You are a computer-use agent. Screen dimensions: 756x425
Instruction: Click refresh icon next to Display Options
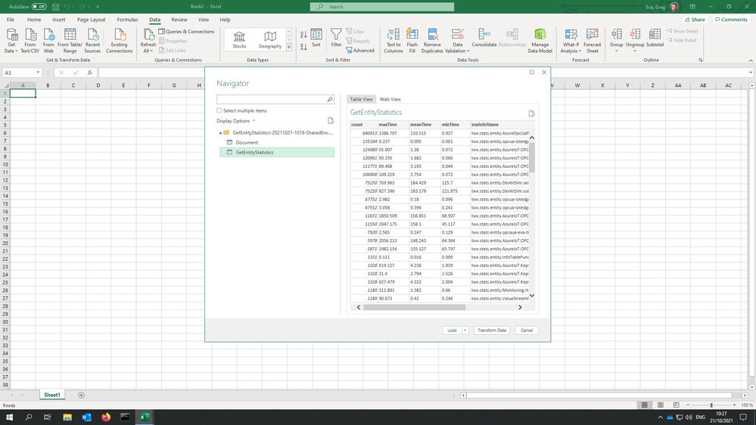330,121
